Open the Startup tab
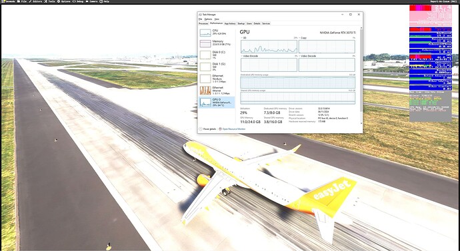The height and width of the screenshot is (251, 460). pyautogui.click(x=241, y=23)
